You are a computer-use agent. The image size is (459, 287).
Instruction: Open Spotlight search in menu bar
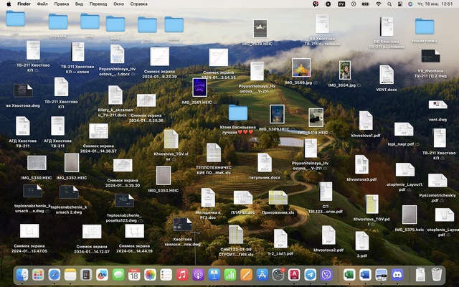tap(389, 4)
